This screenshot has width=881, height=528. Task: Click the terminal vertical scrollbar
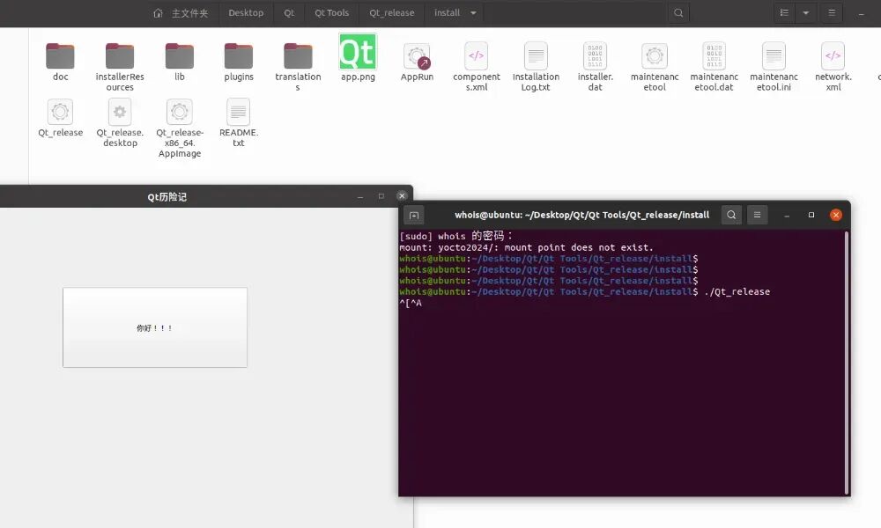846,363
